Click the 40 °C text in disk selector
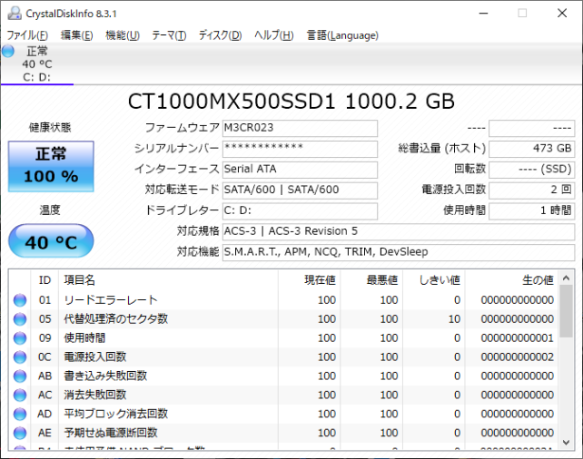Viewport: 583px width, 459px height. [37, 64]
